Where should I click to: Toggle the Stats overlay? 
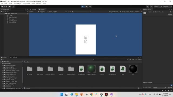(132, 12)
